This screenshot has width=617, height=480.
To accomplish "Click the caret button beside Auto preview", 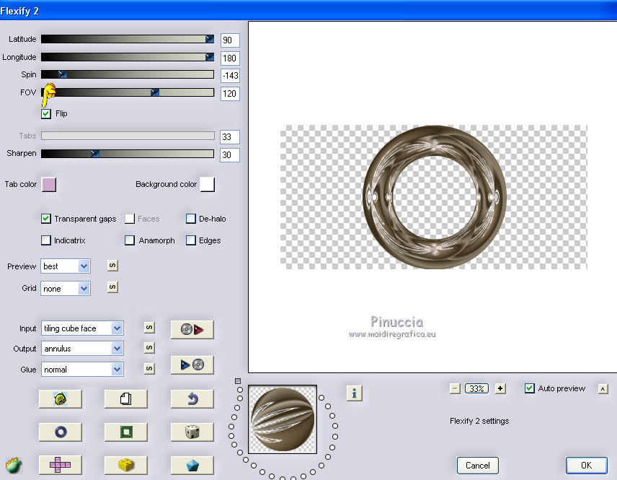I will click(x=603, y=389).
